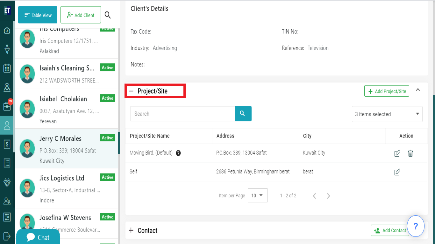Click the logout icon in sidebar

7,236
